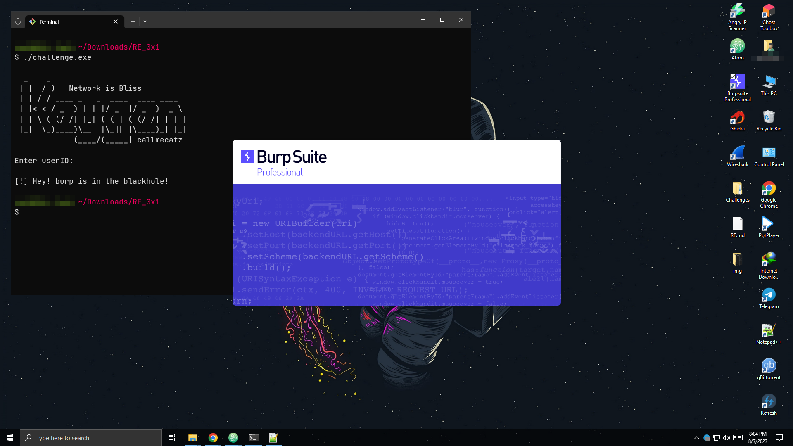The width and height of the screenshot is (793, 446).
Task: Open Ghost Toolbox desktop shortcut
Action: tap(769, 17)
